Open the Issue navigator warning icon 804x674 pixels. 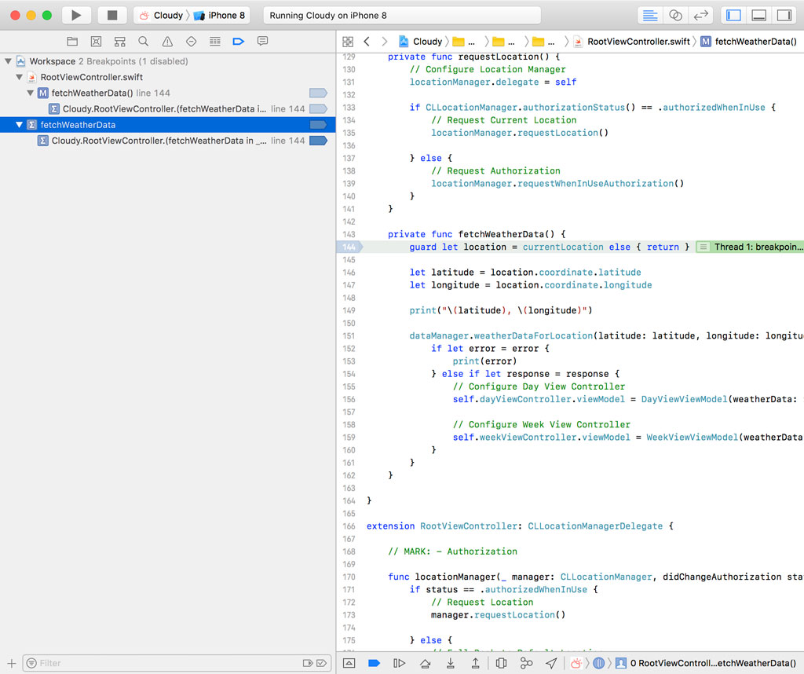click(166, 41)
